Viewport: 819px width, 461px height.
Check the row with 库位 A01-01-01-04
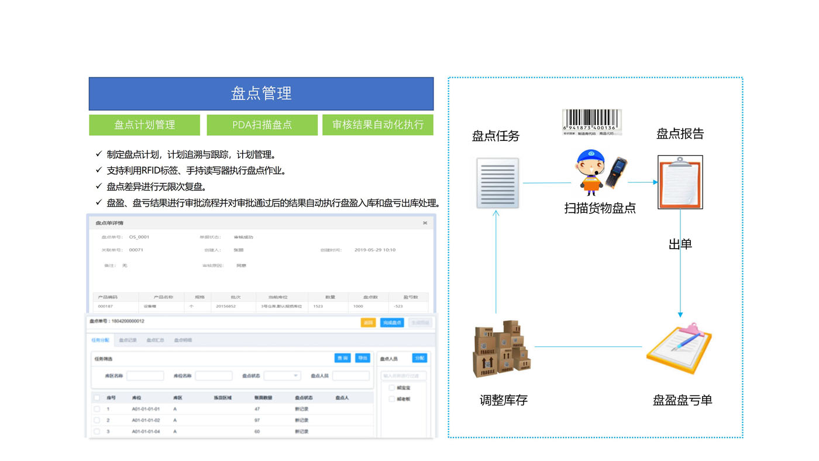pos(97,431)
